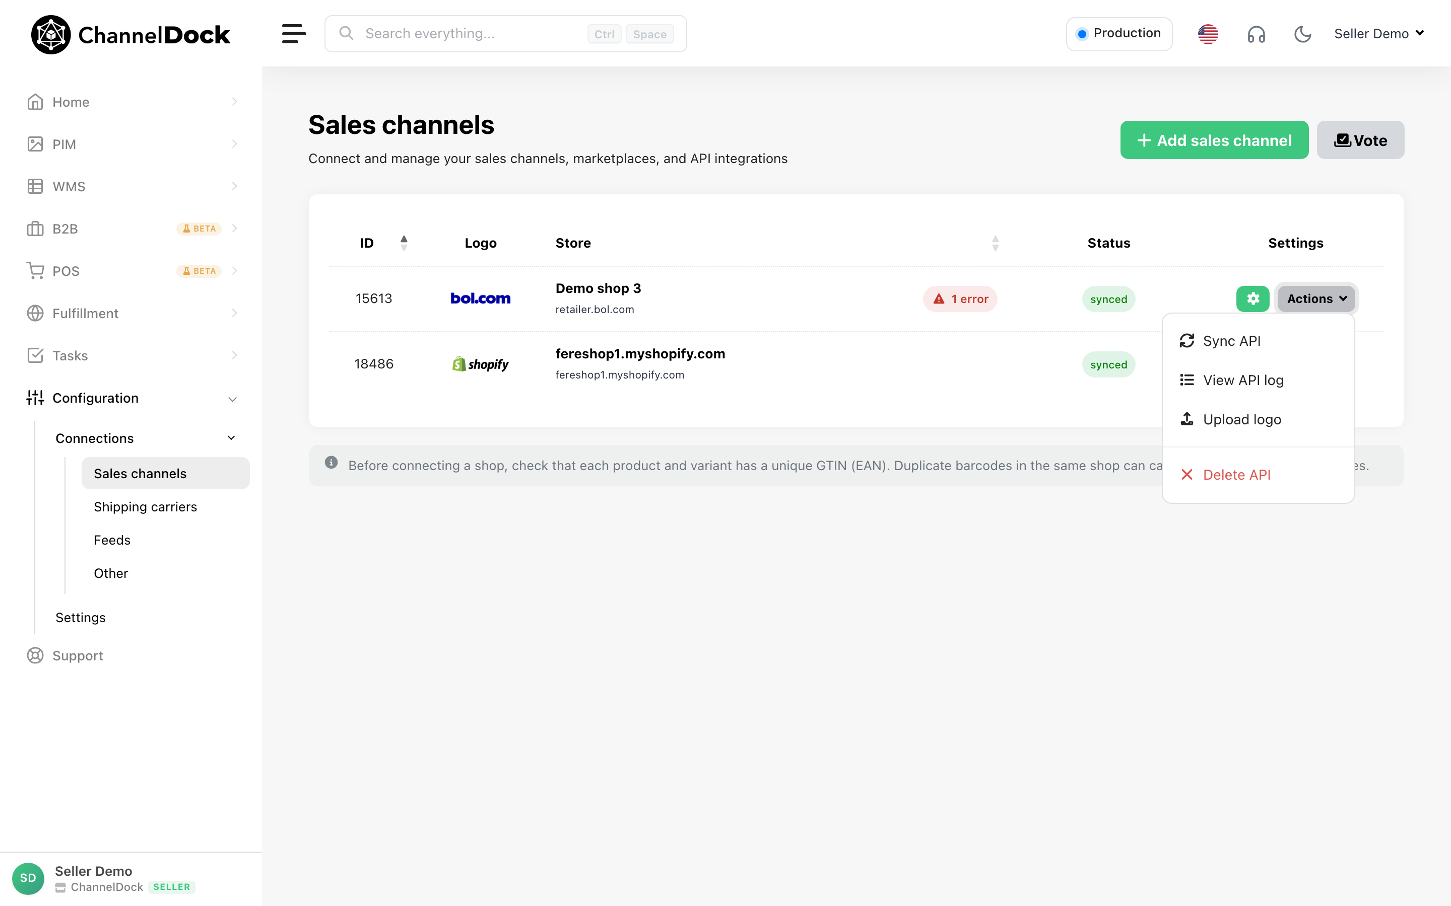Click the 1 error warning badge
The width and height of the screenshot is (1451, 906).
tap(960, 298)
